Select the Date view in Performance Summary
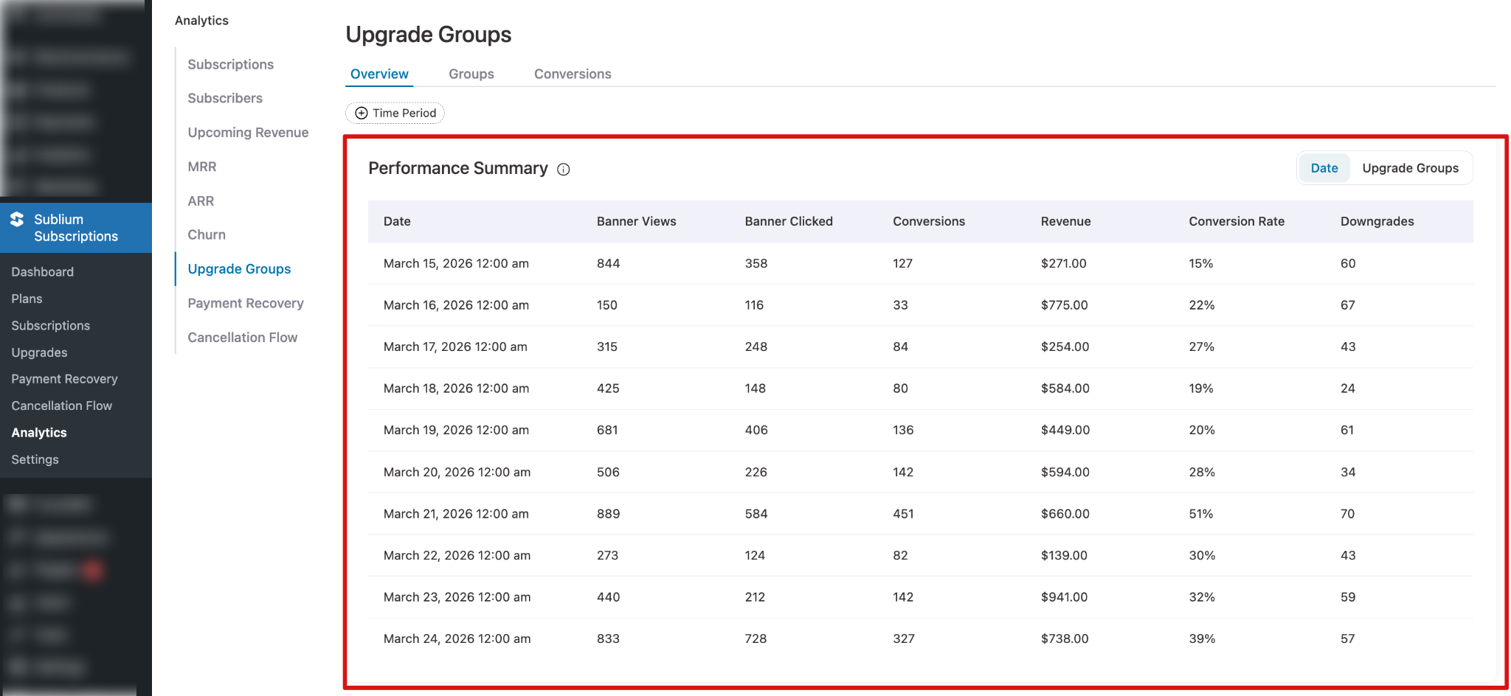Viewport: 1511px width, 696px height. tap(1324, 167)
